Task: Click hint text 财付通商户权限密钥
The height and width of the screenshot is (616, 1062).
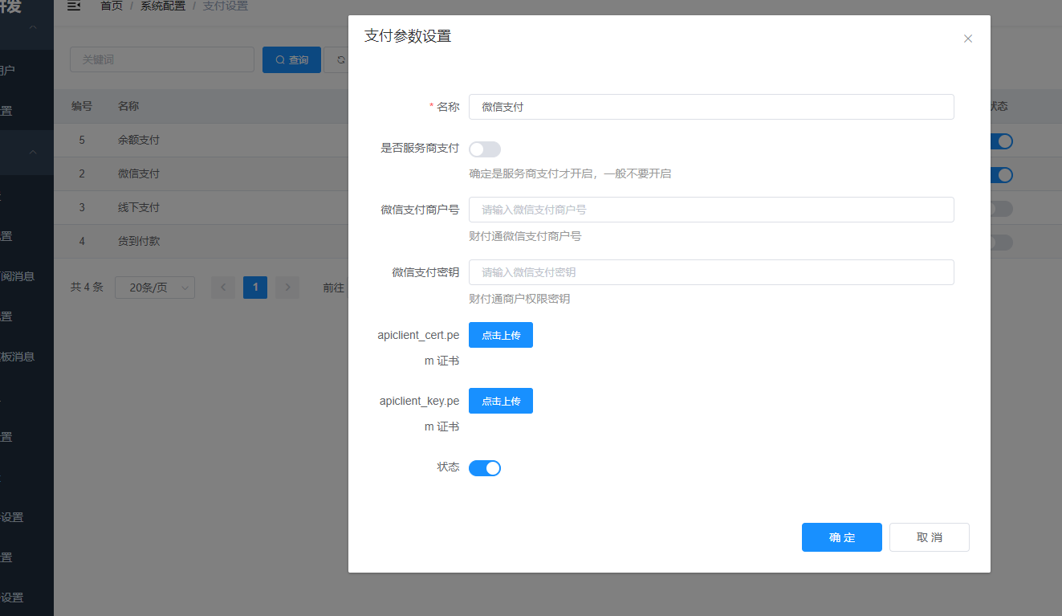Action: [x=519, y=299]
